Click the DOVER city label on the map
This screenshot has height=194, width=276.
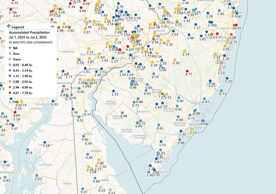tap(96, 151)
